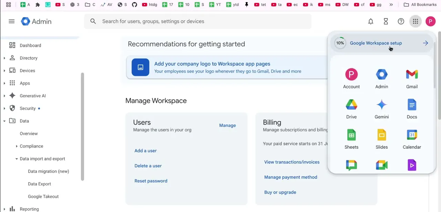441x212 pixels.
Task: Launch Drive from apps panel
Action: coord(351,109)
